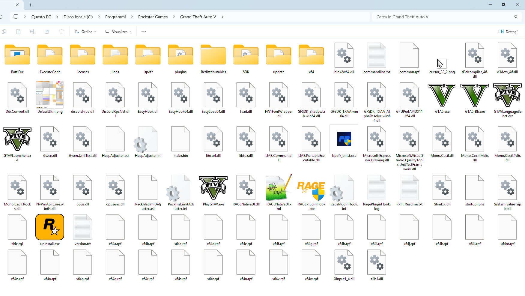Image resolution: width=525 pixels, height=296 pixels.
Task: Navigate to Disco locale (C:) in breadcrumb
Action: 78,17
